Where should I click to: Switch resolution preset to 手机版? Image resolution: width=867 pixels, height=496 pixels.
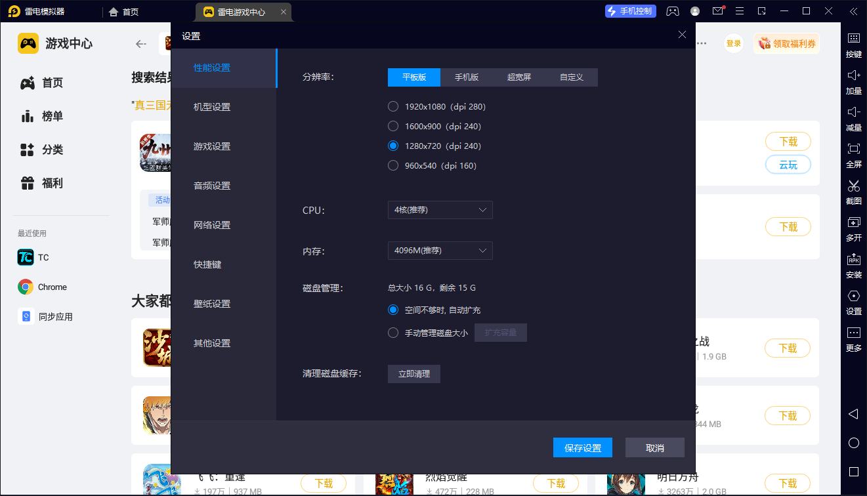[x=467, y=77]
